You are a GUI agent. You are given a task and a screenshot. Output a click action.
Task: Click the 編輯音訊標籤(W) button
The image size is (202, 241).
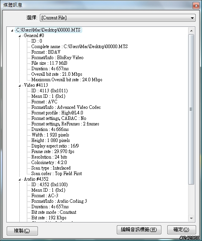point(139,230)
